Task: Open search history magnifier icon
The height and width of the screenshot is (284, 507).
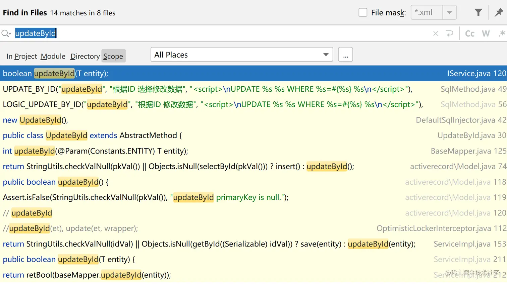Action: 6,33
